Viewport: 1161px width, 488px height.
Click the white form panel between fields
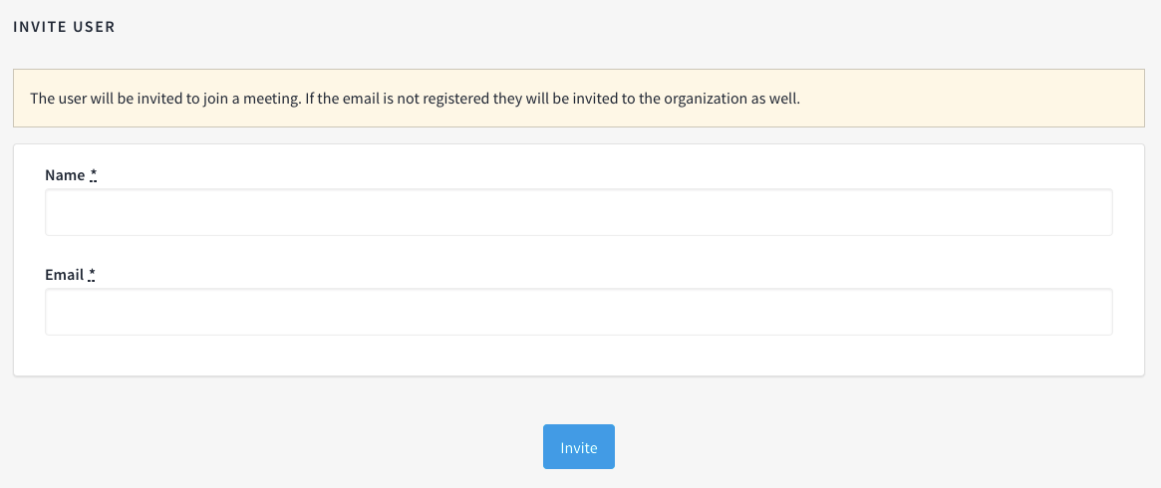coord(578,253)
